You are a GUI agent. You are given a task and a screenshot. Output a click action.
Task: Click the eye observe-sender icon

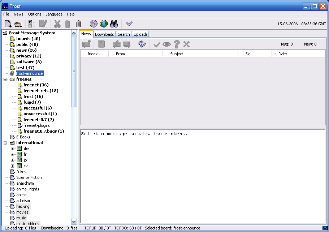166,44
